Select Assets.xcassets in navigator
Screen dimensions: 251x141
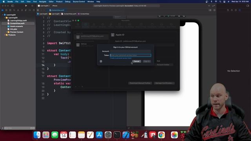coord(16,26)
